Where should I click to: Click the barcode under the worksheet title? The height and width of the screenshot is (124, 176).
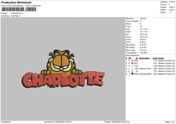[19, 9]
